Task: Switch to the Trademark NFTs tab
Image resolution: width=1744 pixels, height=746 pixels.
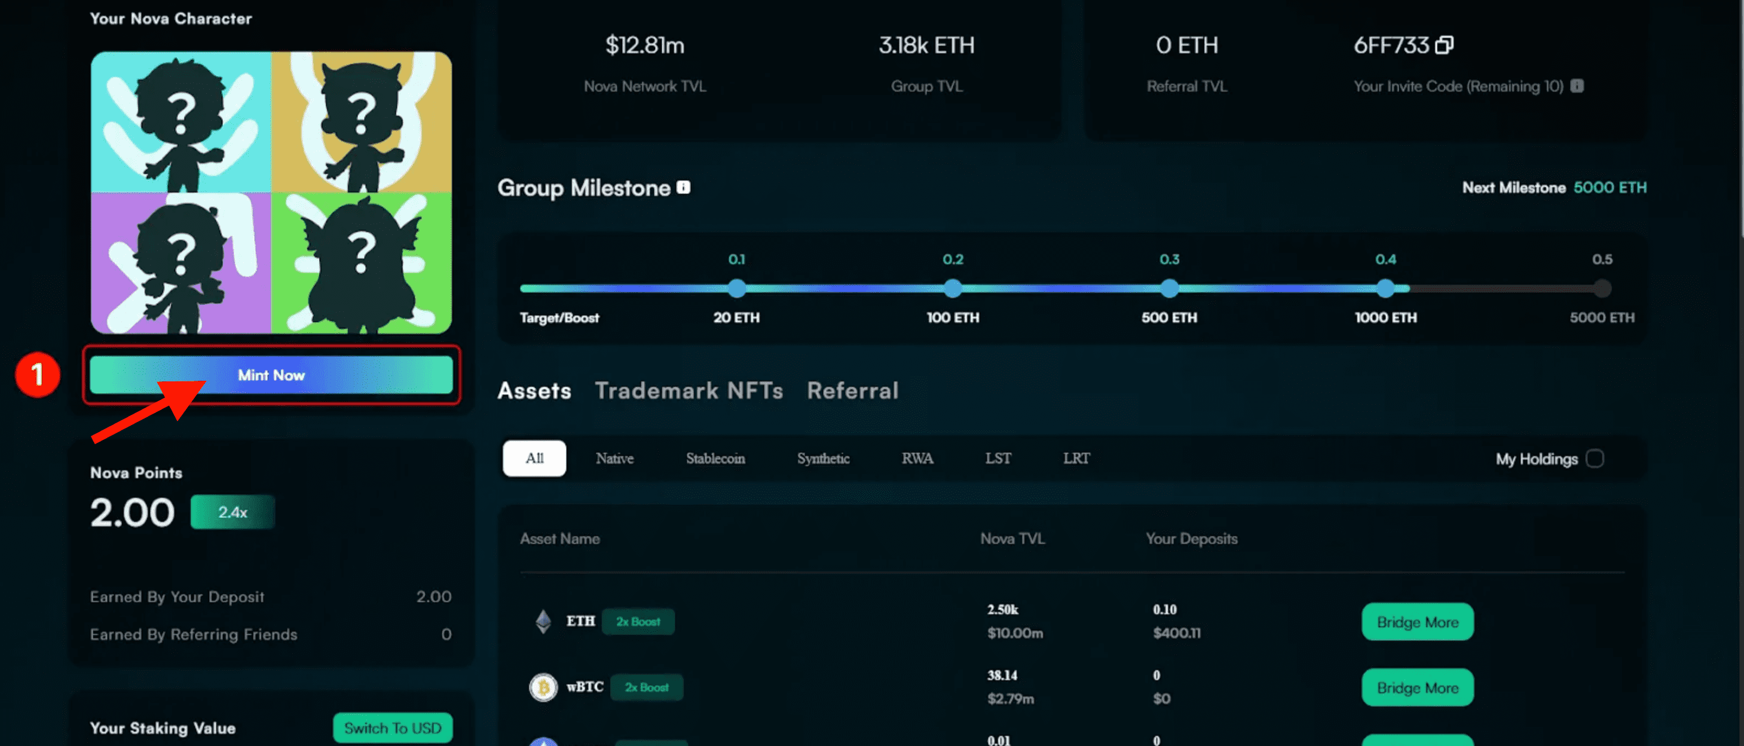Action: (x=689, y=390)
